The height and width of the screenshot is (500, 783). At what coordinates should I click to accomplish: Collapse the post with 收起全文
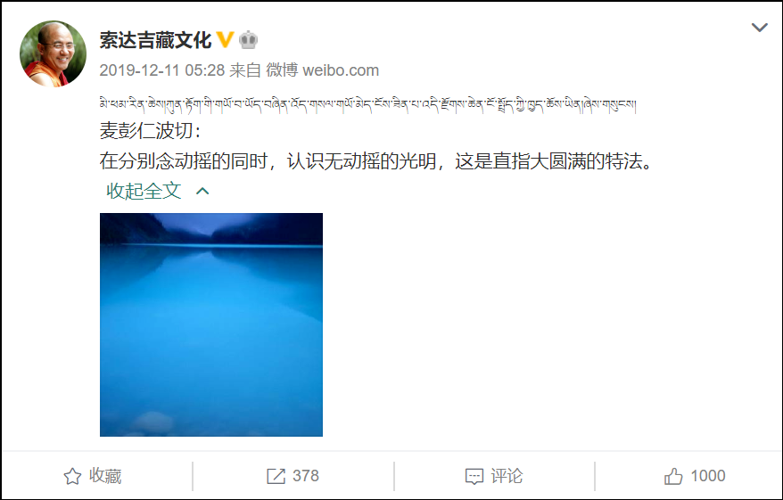pyautogui.click(x=144, y=191)
